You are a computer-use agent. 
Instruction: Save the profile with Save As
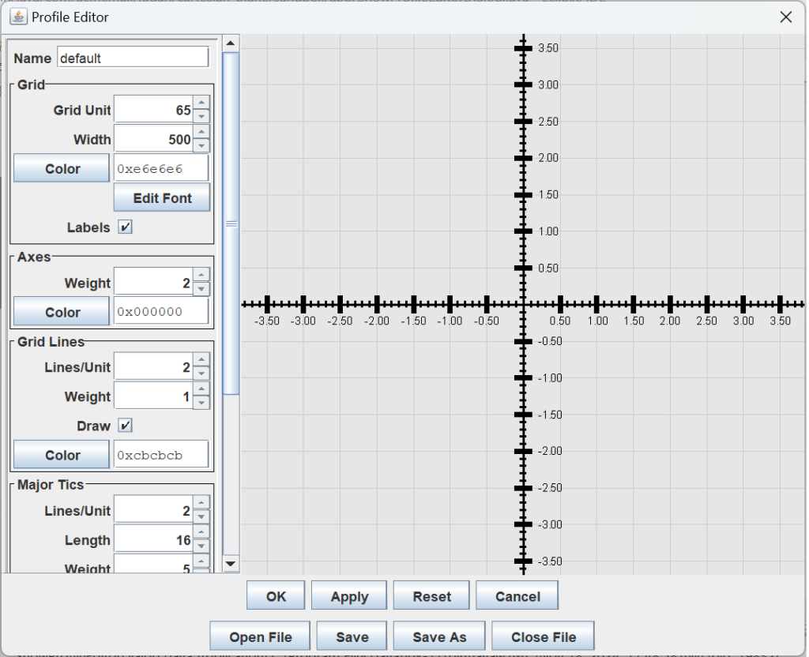pos(438,636)
